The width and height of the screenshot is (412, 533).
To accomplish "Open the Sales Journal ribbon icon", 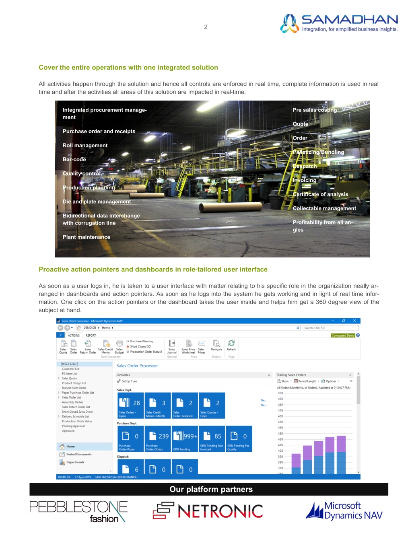I will click(x=172, y=344).
